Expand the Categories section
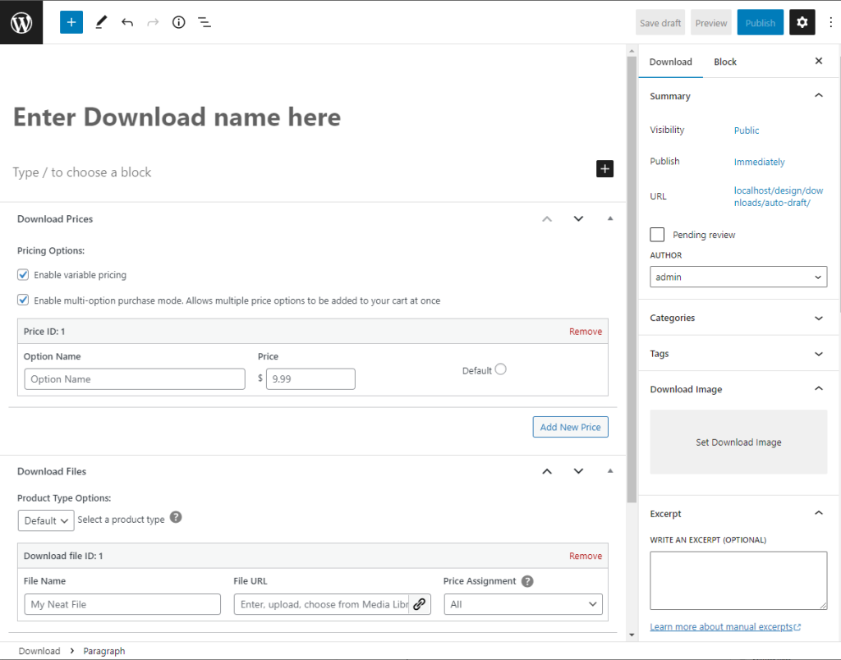Image resolution: width=841 pixels, height=660 pixels. (x=819, y=318)
